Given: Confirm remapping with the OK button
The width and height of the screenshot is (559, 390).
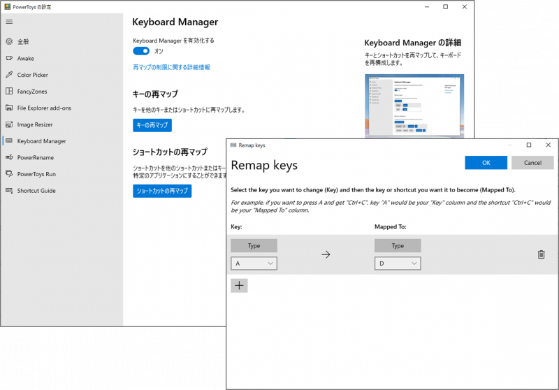Looking at the screenshot, I should [486, 163].
